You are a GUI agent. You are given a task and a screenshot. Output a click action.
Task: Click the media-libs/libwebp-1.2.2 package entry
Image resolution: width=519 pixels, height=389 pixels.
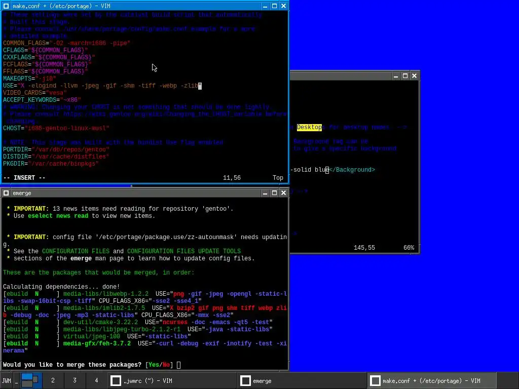tap(106, 294)
